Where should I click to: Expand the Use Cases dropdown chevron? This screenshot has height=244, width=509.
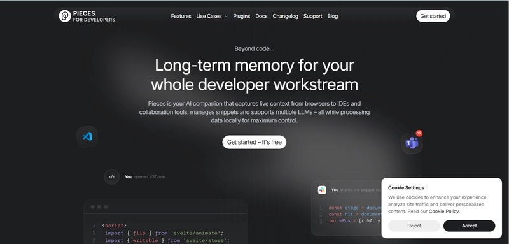coord(226,16)
